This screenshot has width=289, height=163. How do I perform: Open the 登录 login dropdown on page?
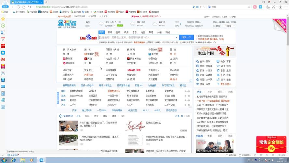[x=207, y=17]
